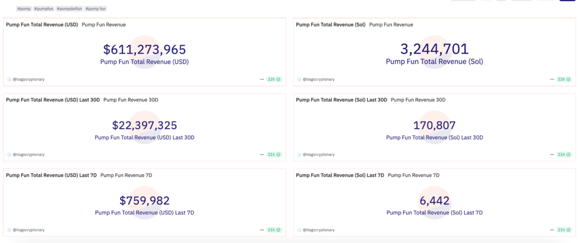The image size is (582, 243).
Task: Open 'Pump Fun Revenue' query link on USD card
Action: (104, 25)
